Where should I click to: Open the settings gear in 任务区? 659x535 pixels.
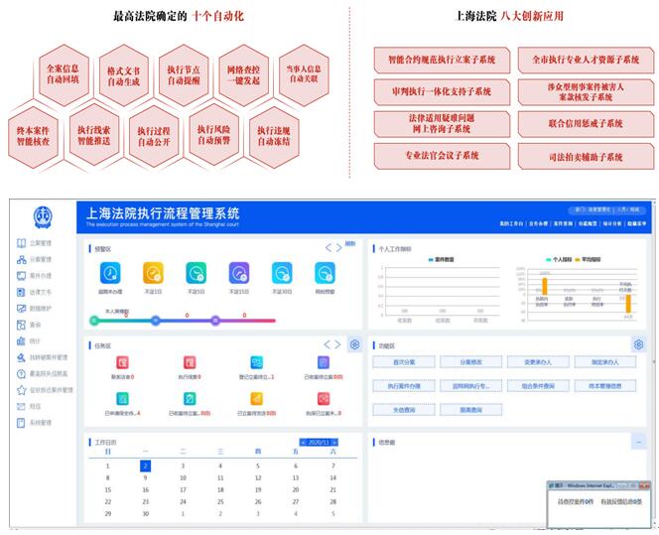point(354,344)
